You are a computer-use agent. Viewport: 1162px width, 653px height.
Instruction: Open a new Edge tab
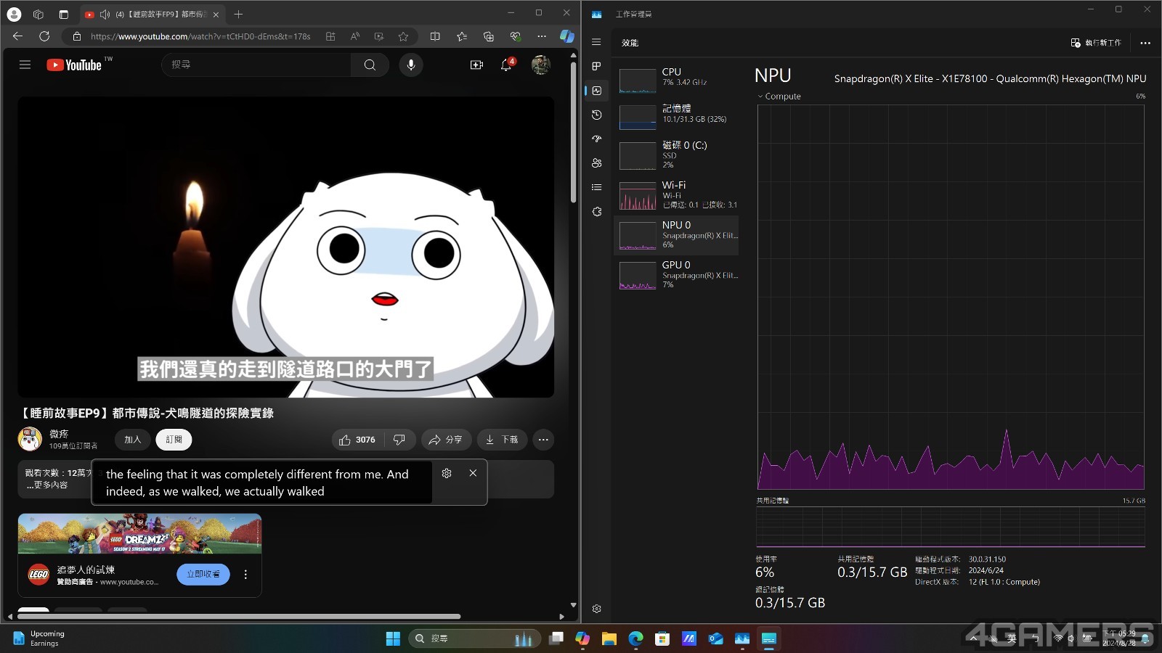(x=238, y=15)
